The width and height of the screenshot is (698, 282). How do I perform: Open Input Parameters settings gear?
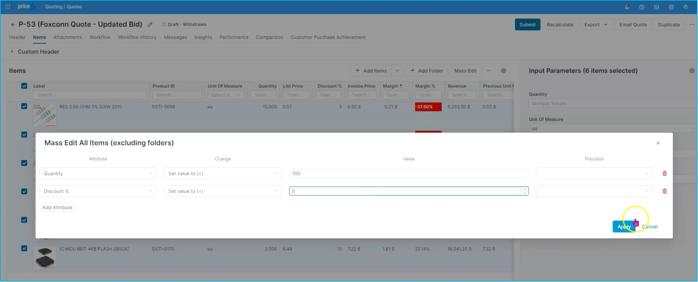tap(692, 70)
